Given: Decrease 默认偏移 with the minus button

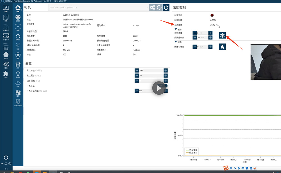Looking at the screenshot, I should (137, 76).
